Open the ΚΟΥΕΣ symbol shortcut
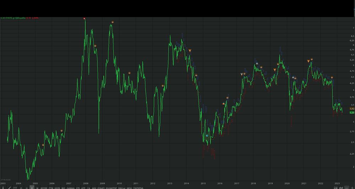 tap(44, 188)
